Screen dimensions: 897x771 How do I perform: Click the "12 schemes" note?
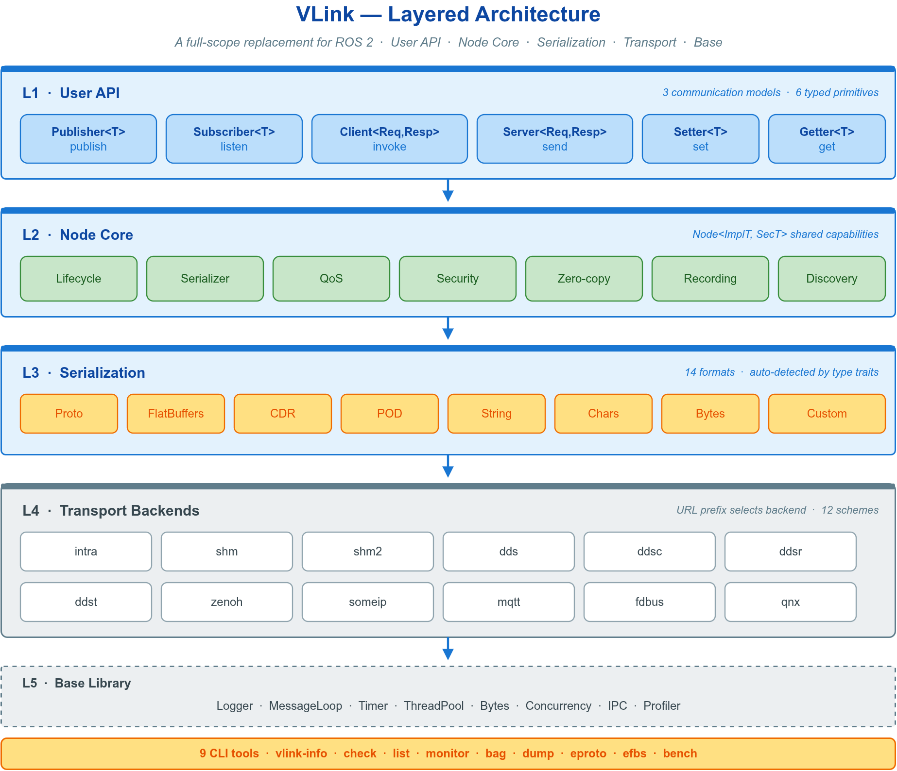coord(850,510)
